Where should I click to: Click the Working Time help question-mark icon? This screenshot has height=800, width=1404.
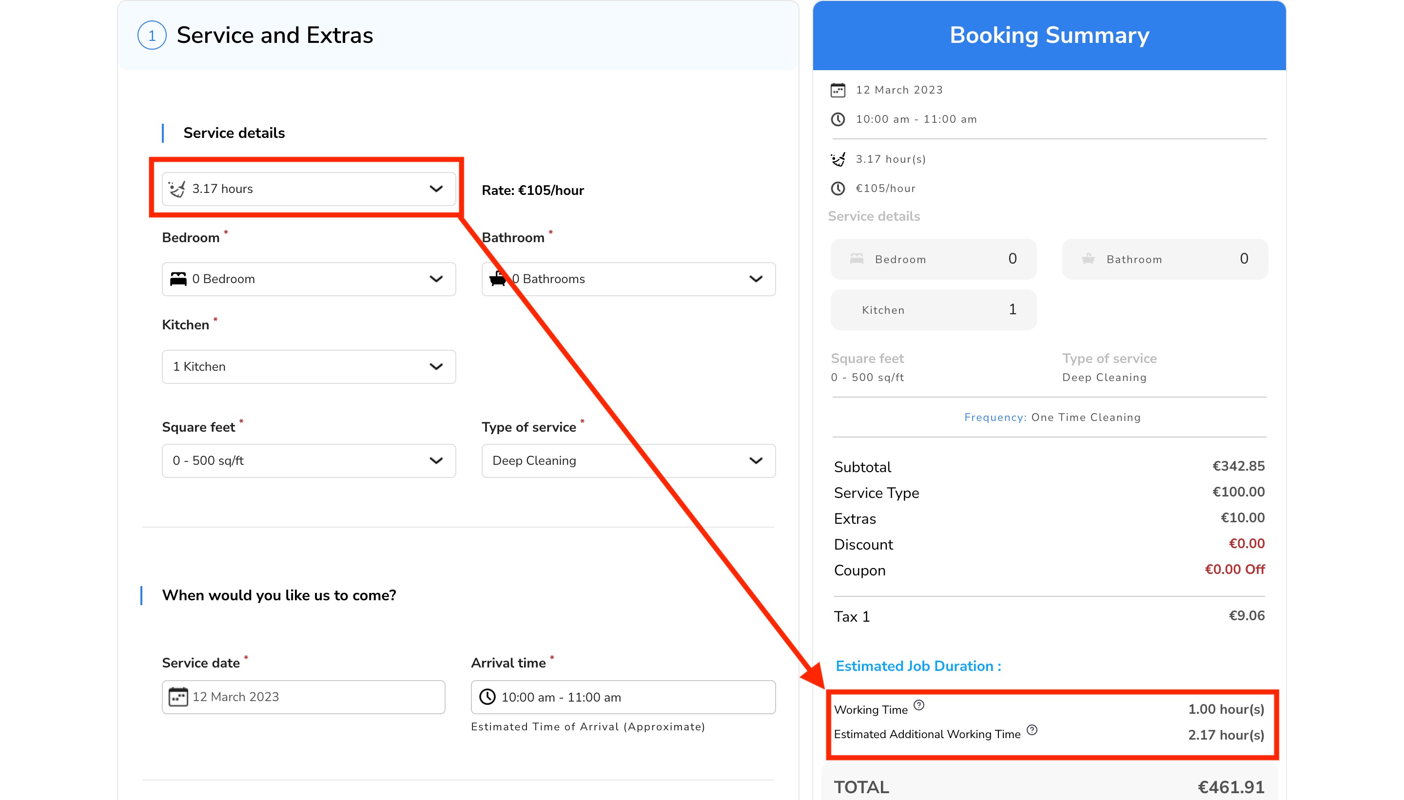click(x=918, y=705)
